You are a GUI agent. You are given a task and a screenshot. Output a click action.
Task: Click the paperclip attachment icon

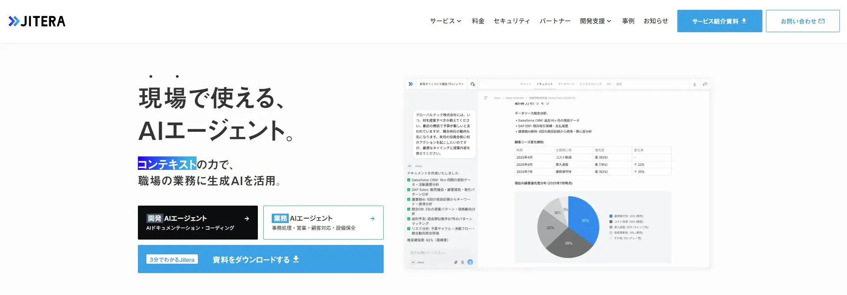(x=456, y=262)
